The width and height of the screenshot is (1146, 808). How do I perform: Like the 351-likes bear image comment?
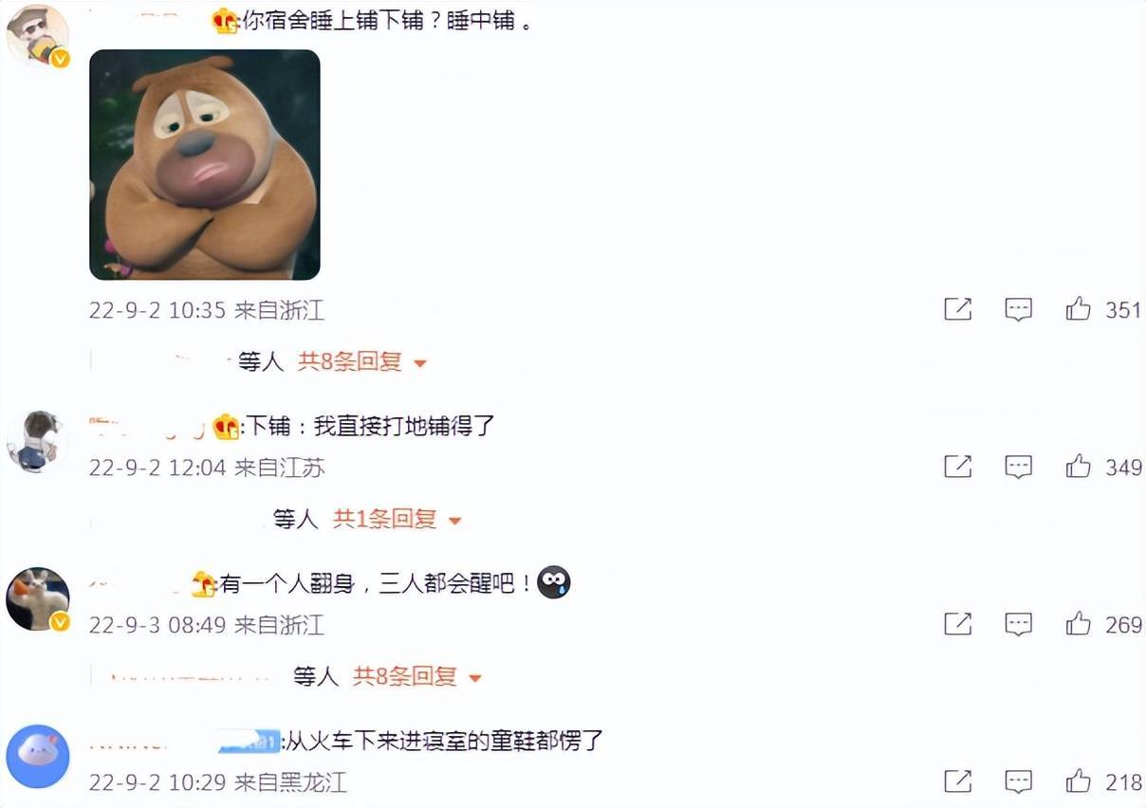click(1078, 309)
